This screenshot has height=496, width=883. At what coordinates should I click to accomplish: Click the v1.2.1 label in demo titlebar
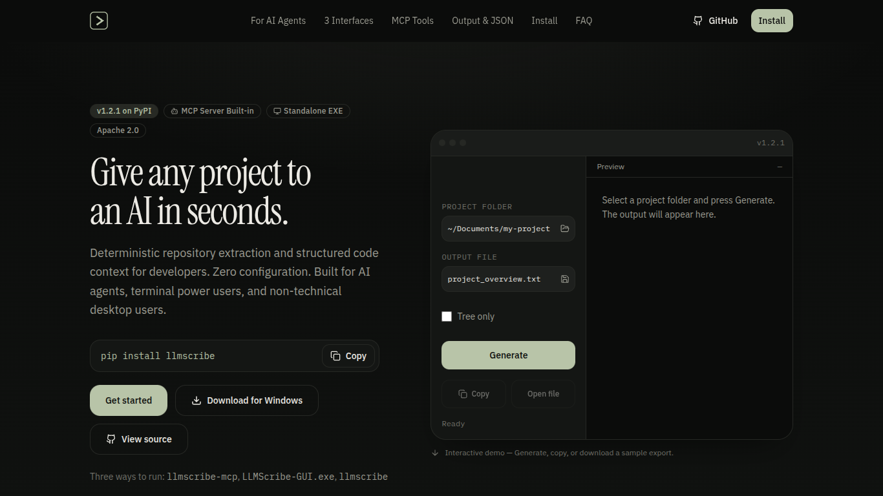771,143
